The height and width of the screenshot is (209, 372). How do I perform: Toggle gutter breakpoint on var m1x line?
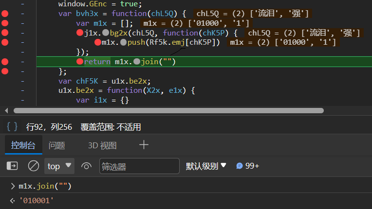tap(5, 23)
